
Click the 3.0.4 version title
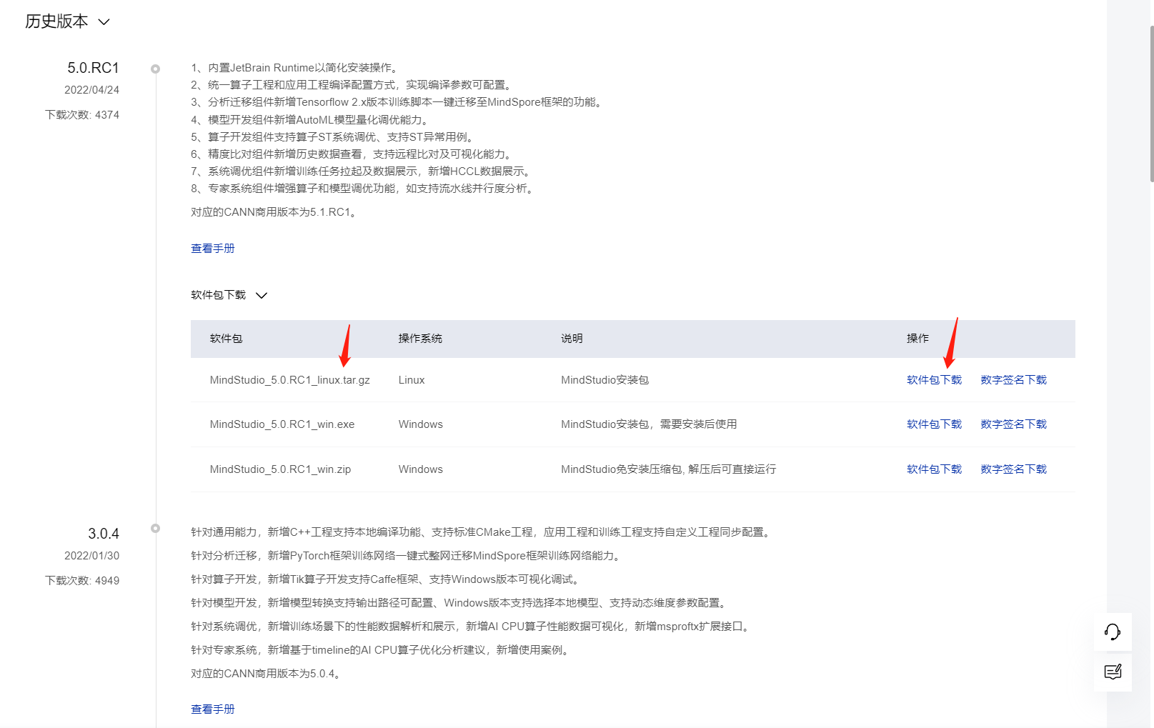104,534
